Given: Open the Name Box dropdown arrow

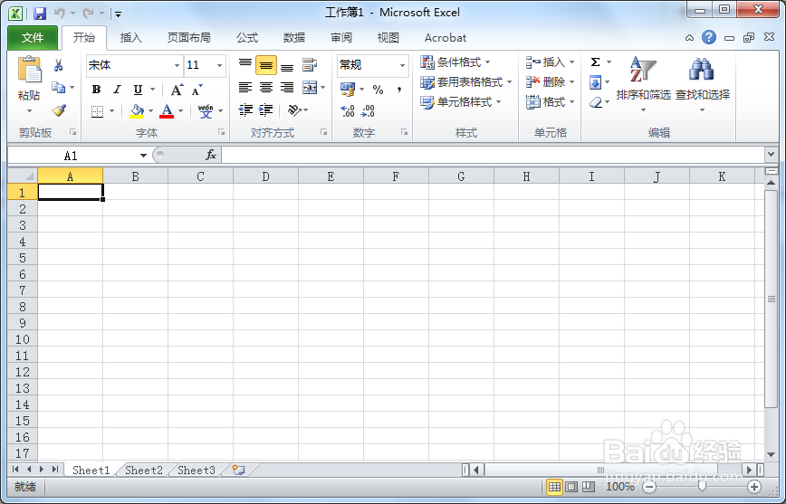Looking at the screenshot, I should pos(143,156).
